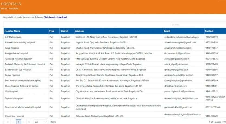Click email avdaddenavarhospital@gmail.com

pyautogui.click(x=181, y=37)
